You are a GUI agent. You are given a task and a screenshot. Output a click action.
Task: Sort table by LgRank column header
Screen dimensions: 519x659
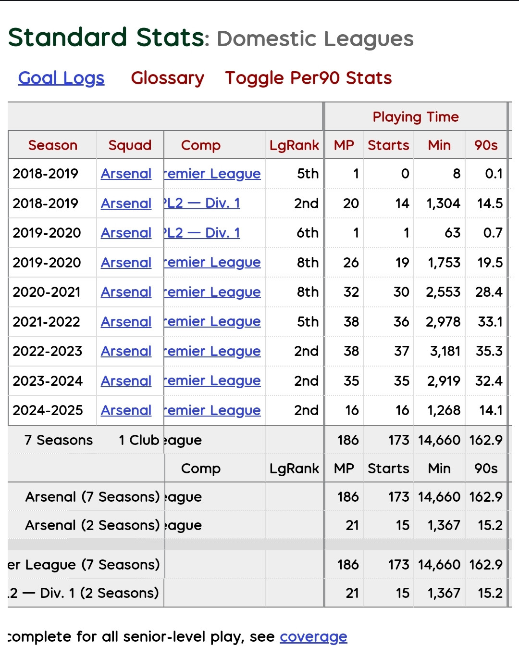(x=294, y=145)
